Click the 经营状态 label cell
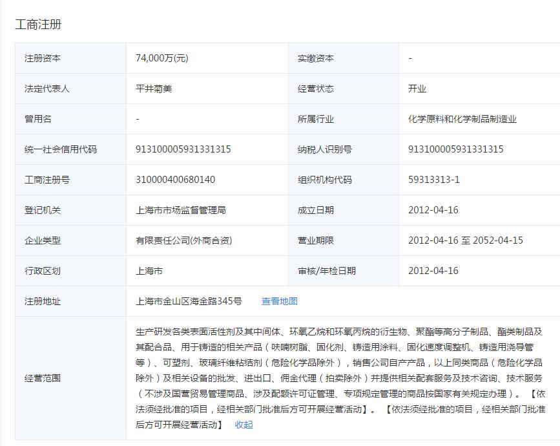Image resolution: width=560 pixels, height=446 pixels. pyautogui.click(x=344, y=89)
